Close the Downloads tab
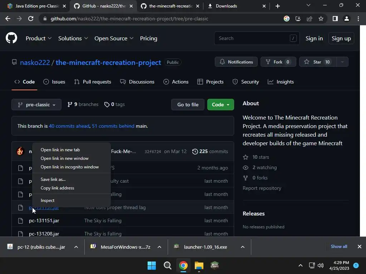The width and height of the screenshot is (366, 274). [264, 6]
